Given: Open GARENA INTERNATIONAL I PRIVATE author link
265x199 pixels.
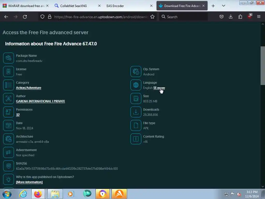Looking at the screenshot, I should (40, 101).
